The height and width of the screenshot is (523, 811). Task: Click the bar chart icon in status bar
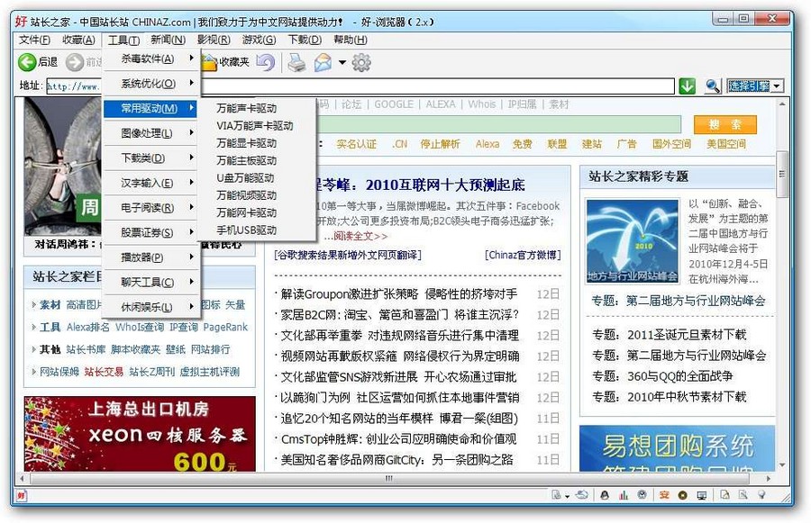[624, 495]
